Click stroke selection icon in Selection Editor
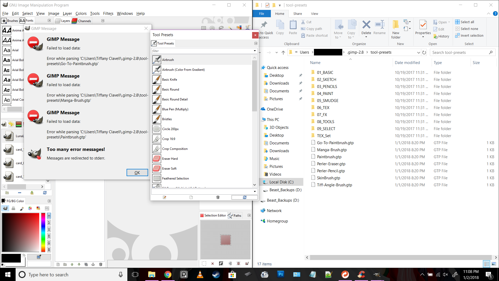The width and height of the screenshot is (499, 281). pyautogui.click(x=247, y=264)
